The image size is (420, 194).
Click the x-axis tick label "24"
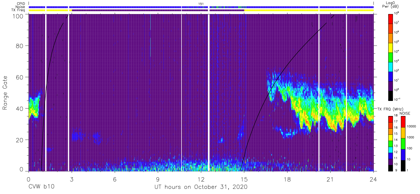click(373, 179)
